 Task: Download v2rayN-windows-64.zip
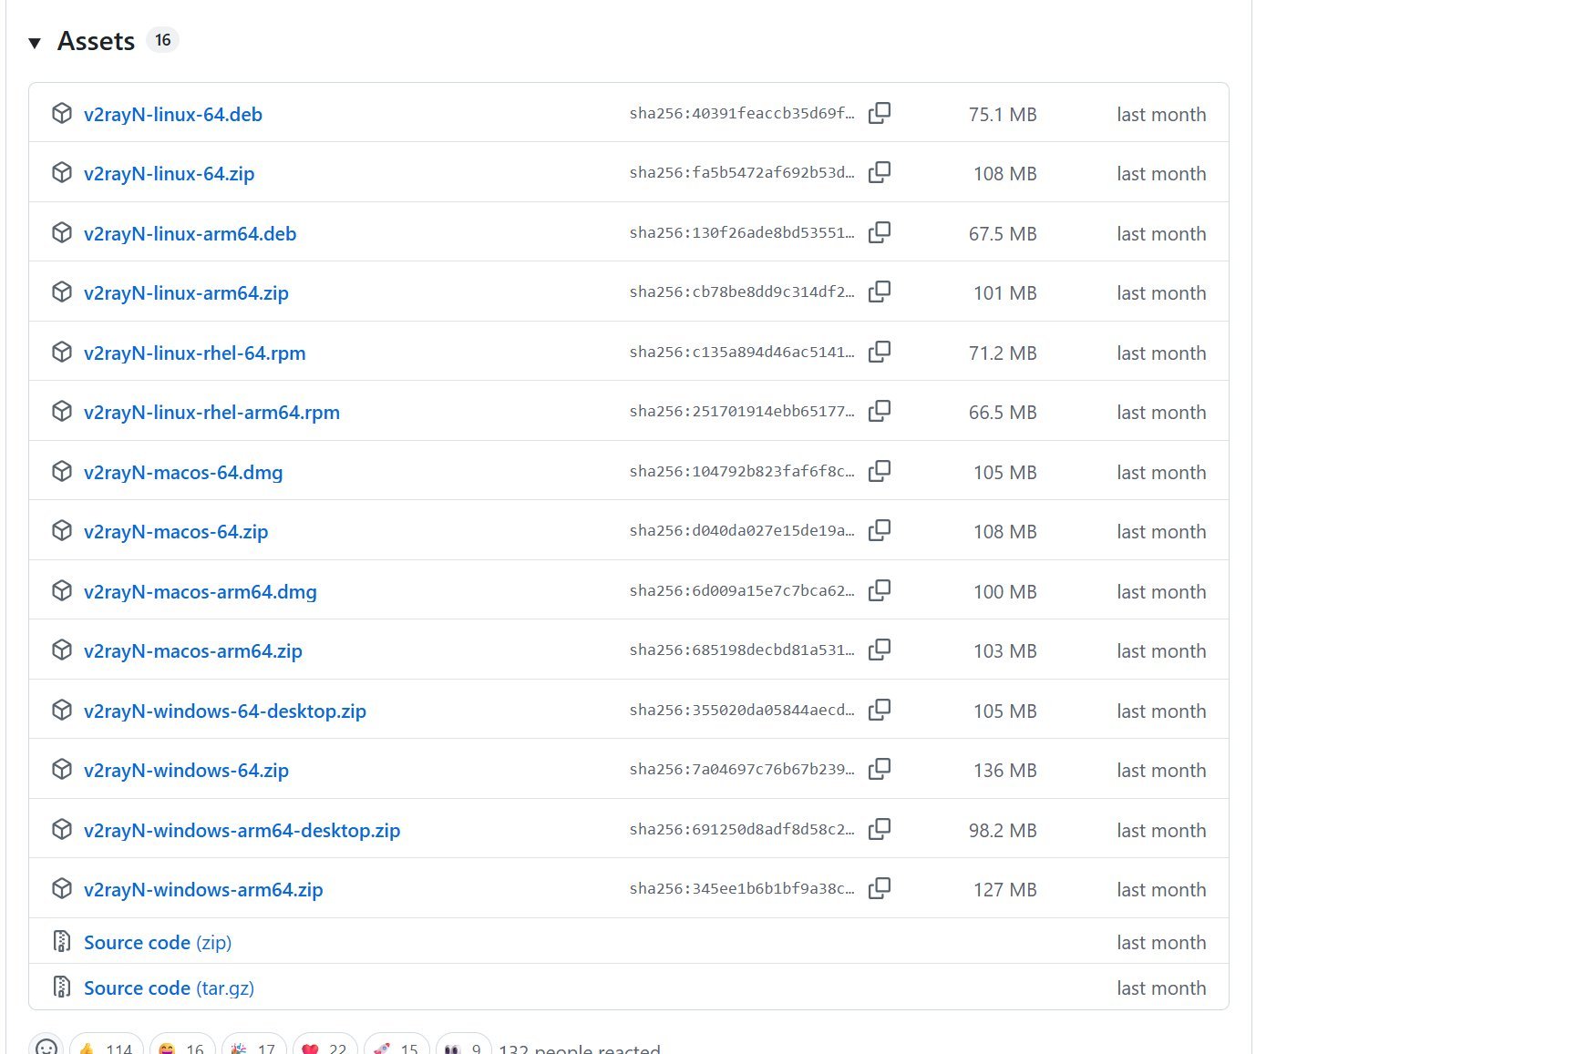coord(186,771)
